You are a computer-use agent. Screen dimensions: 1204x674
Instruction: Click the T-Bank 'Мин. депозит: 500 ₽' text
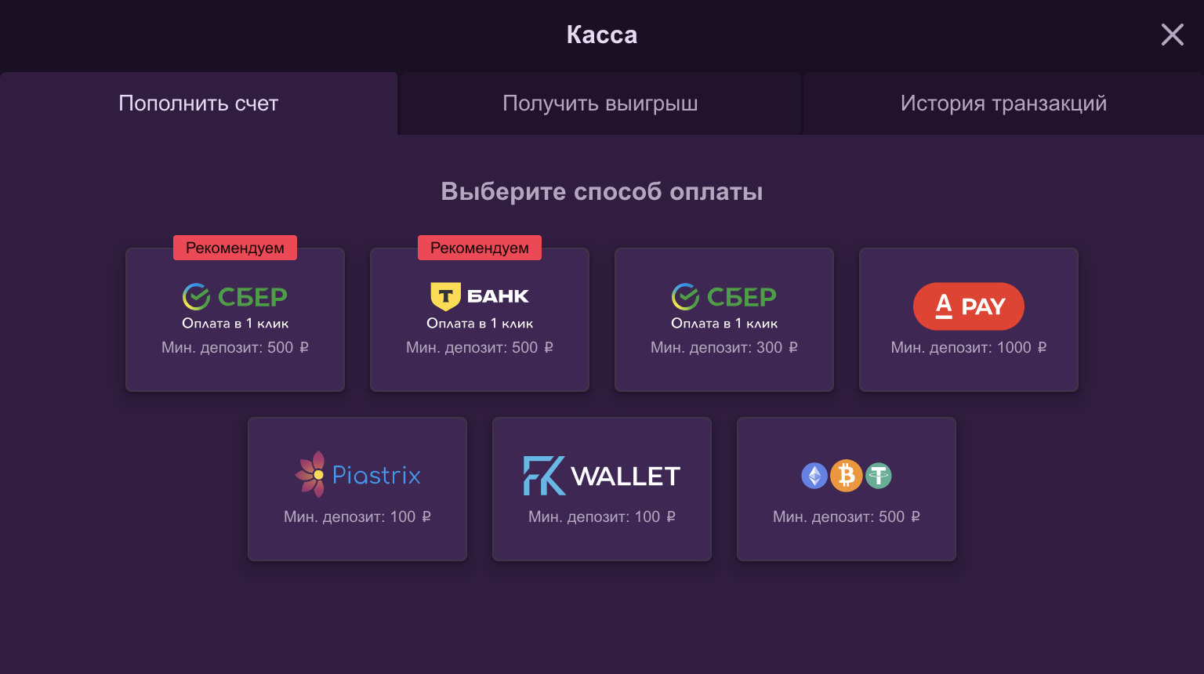480,347
